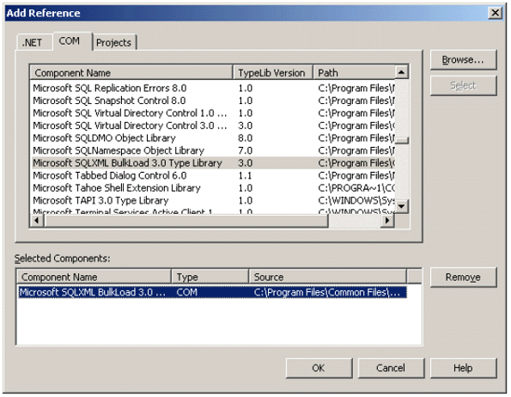Click version 8.0 of SQLDMO Object Library
The height and width of the screenshot is (397, 511).
tap(246, 137)
